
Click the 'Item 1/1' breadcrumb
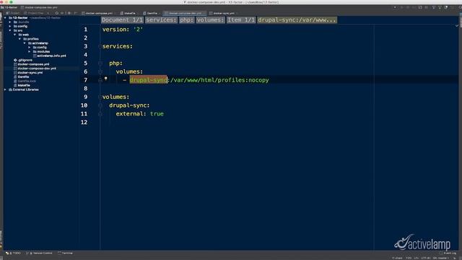click(x=240, y=20)
